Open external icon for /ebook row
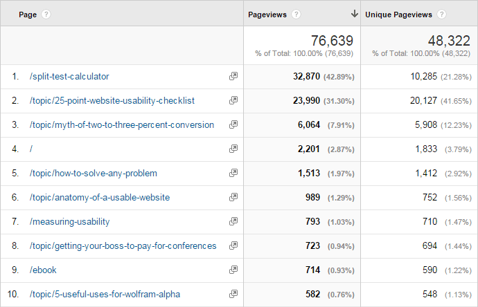 point(233,270)
